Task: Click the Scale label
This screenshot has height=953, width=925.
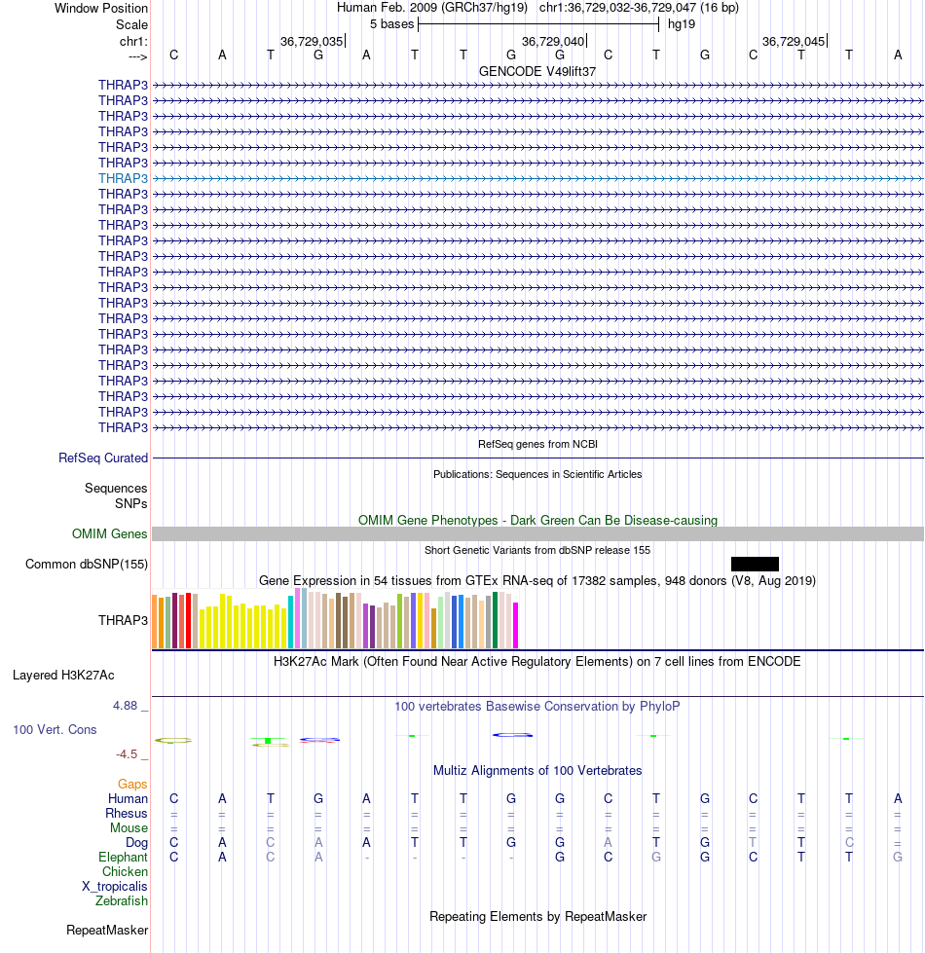Action: (x=131, y=25)
